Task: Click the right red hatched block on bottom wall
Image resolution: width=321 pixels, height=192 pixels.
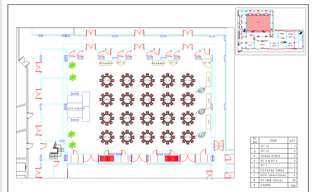Action: point(172,158)
